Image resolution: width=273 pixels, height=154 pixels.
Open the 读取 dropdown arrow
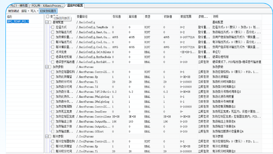tap(29, 11)
